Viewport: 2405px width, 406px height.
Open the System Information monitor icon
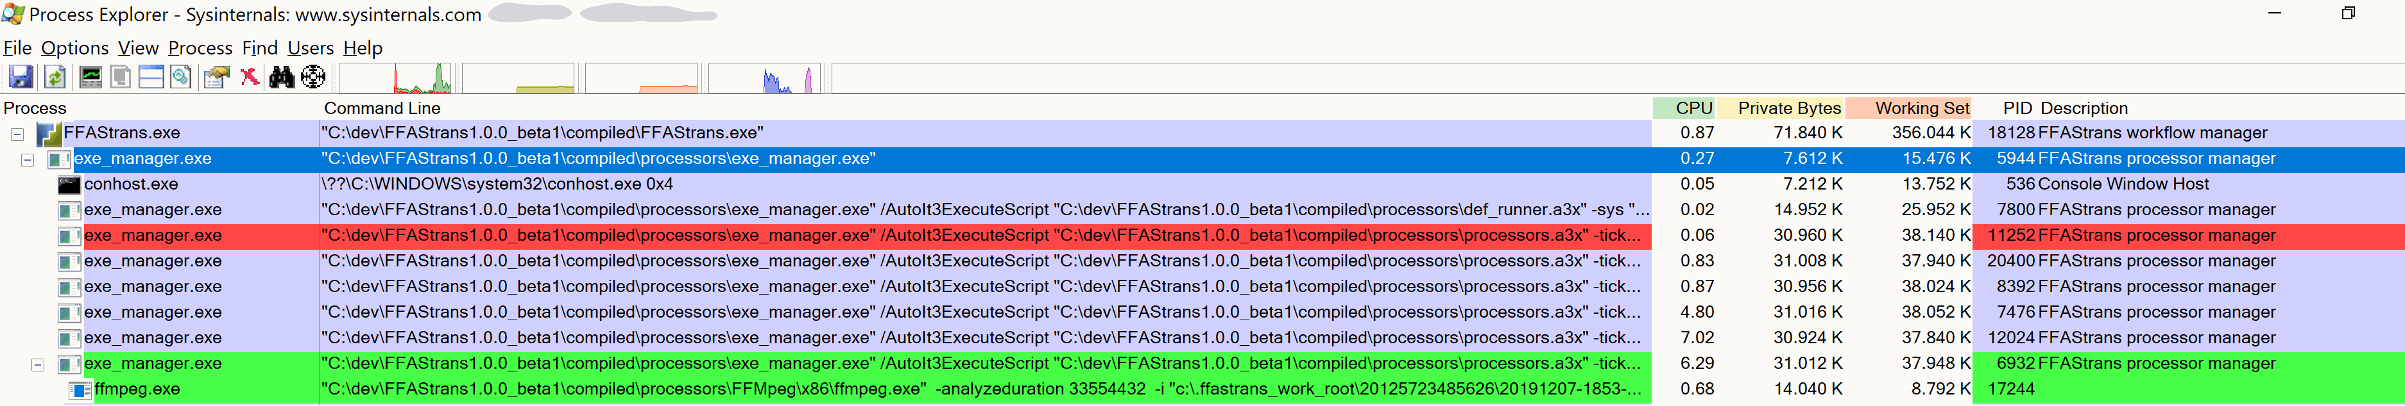pos(90,77)
